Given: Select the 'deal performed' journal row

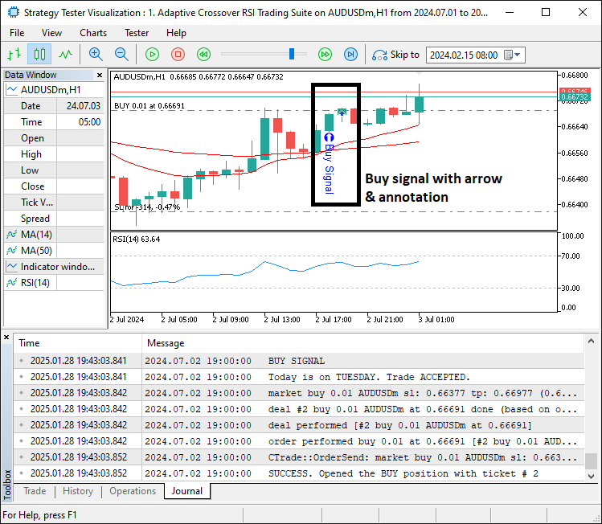Looking at the screenshot, I should (x=299, y=425).
